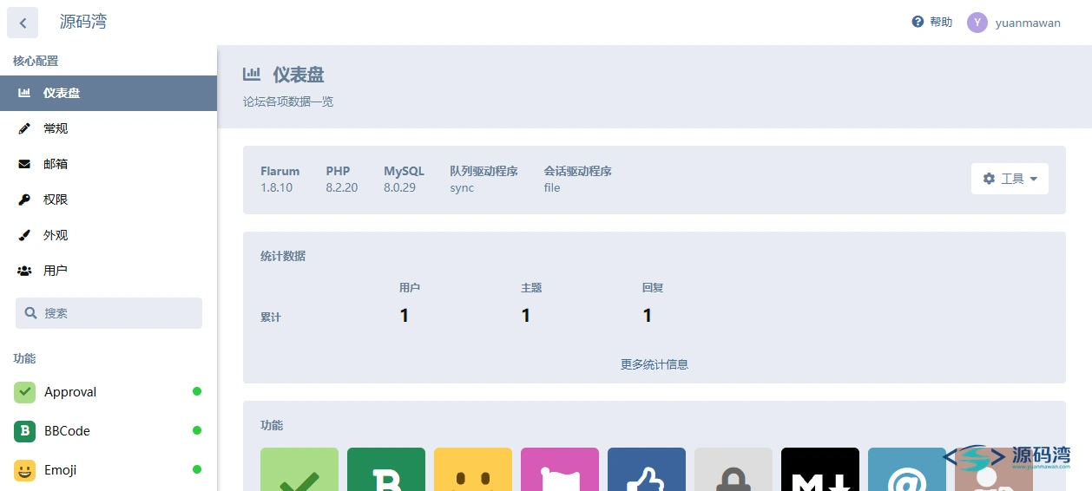This screenshot has width=1092, height=491.
Task: Open the 外观 appearance page
Action: pos(109,235)
